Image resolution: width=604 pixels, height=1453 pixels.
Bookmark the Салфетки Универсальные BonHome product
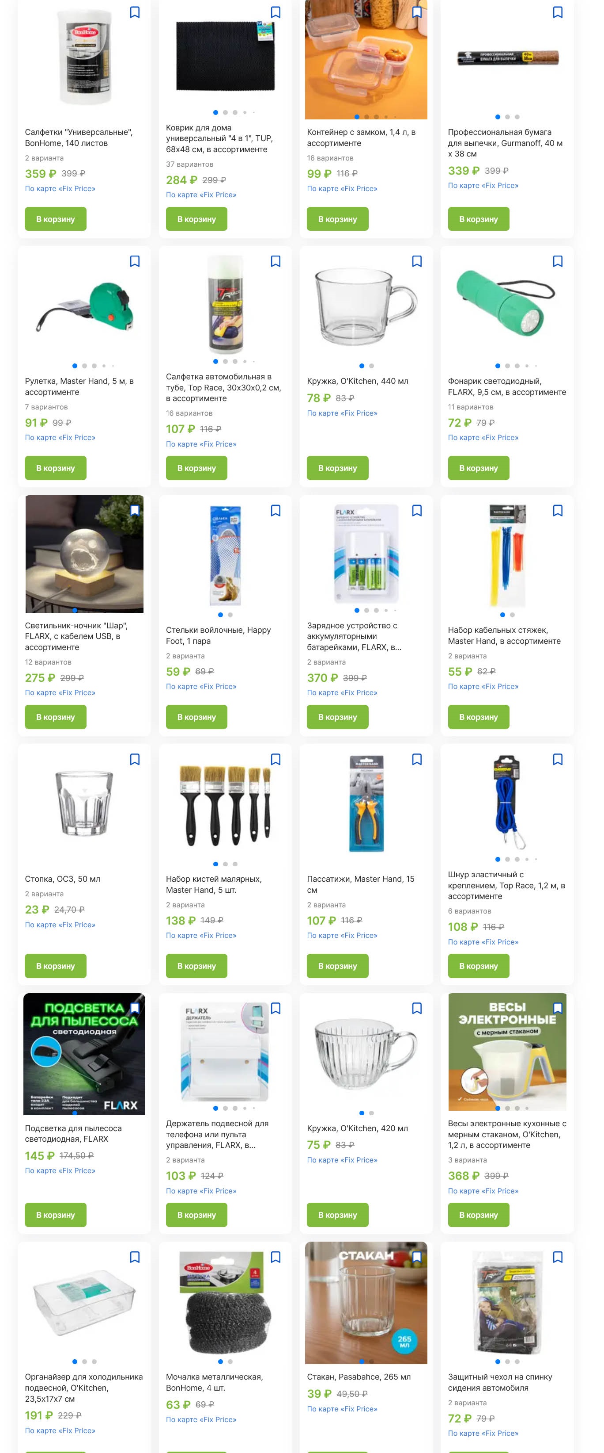(x=135, y=12)
